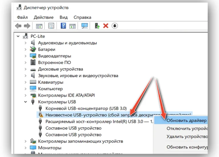Click the scan for hardware changes monitor icon
Screen dimensions: 219x157
(x=85, y=26)
